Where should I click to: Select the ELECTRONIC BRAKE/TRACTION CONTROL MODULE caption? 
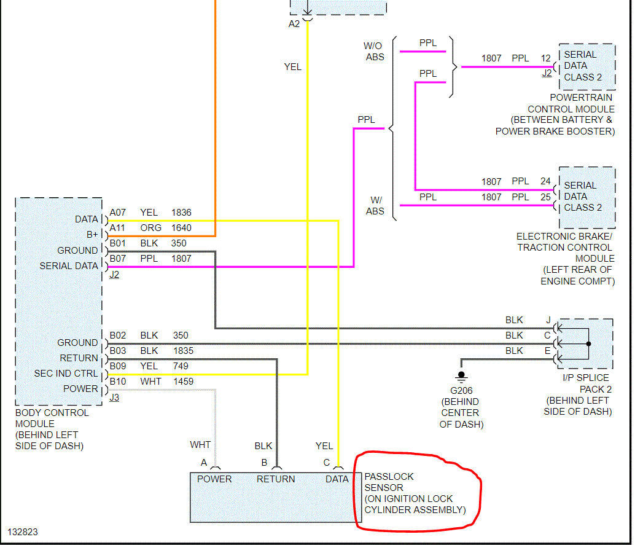pyautogui.click(x=566, y=259)
